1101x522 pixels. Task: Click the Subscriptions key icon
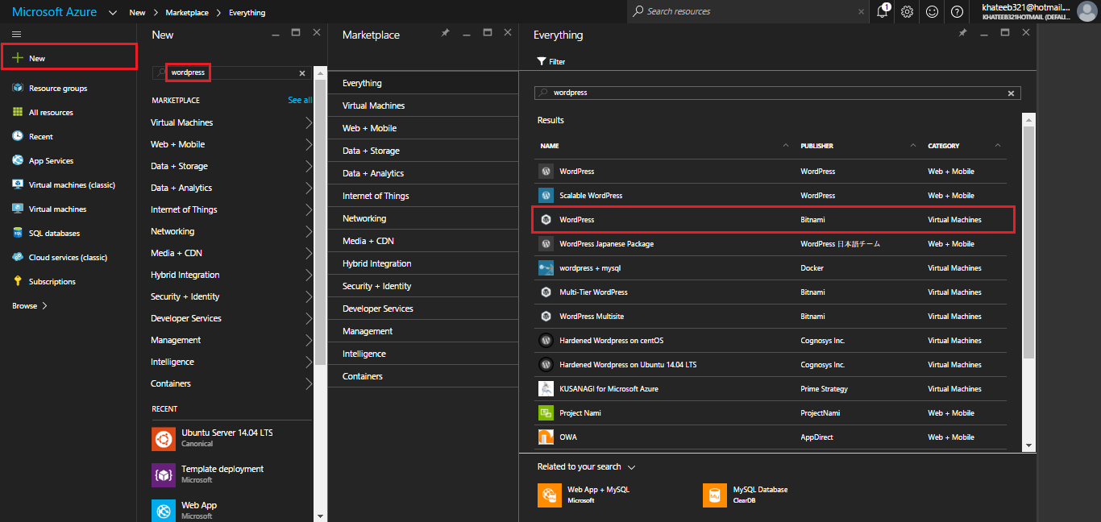tap(18, 281)
